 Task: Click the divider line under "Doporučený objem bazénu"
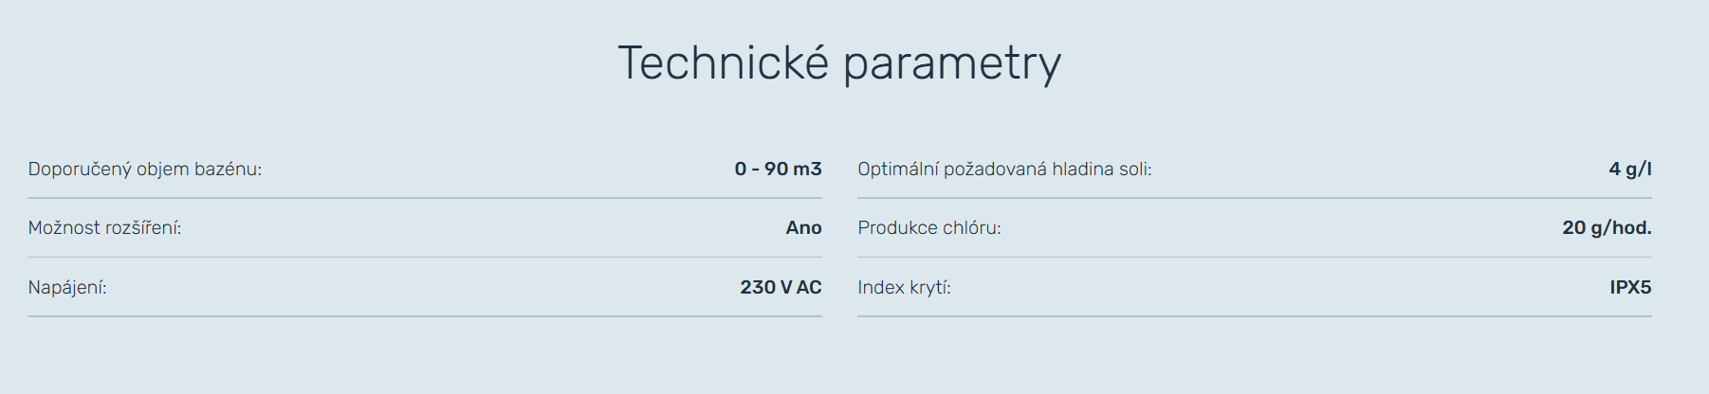pos(425,198)
